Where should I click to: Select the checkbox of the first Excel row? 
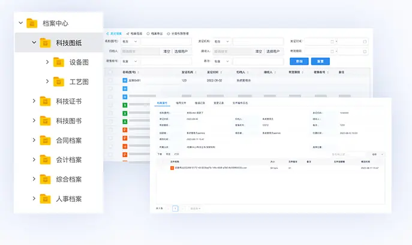[110, 105]
